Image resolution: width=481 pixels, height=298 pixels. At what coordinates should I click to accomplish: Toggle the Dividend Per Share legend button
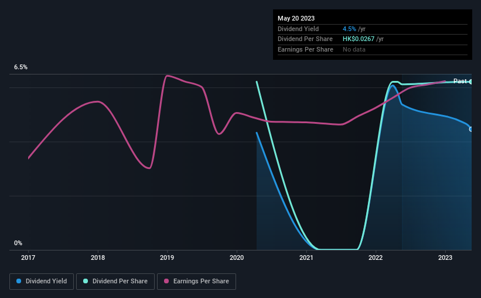115,282
